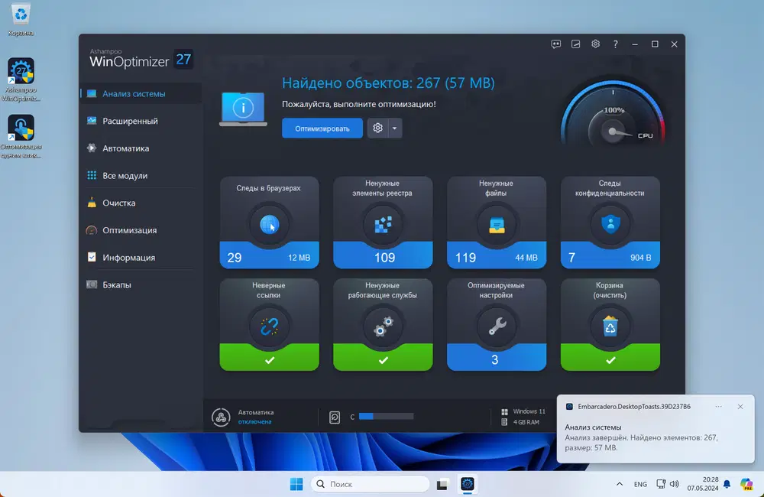Expand the dropdown arrow beside the gear button
Screen dimensions: 764x497
[x=395, y=128]
